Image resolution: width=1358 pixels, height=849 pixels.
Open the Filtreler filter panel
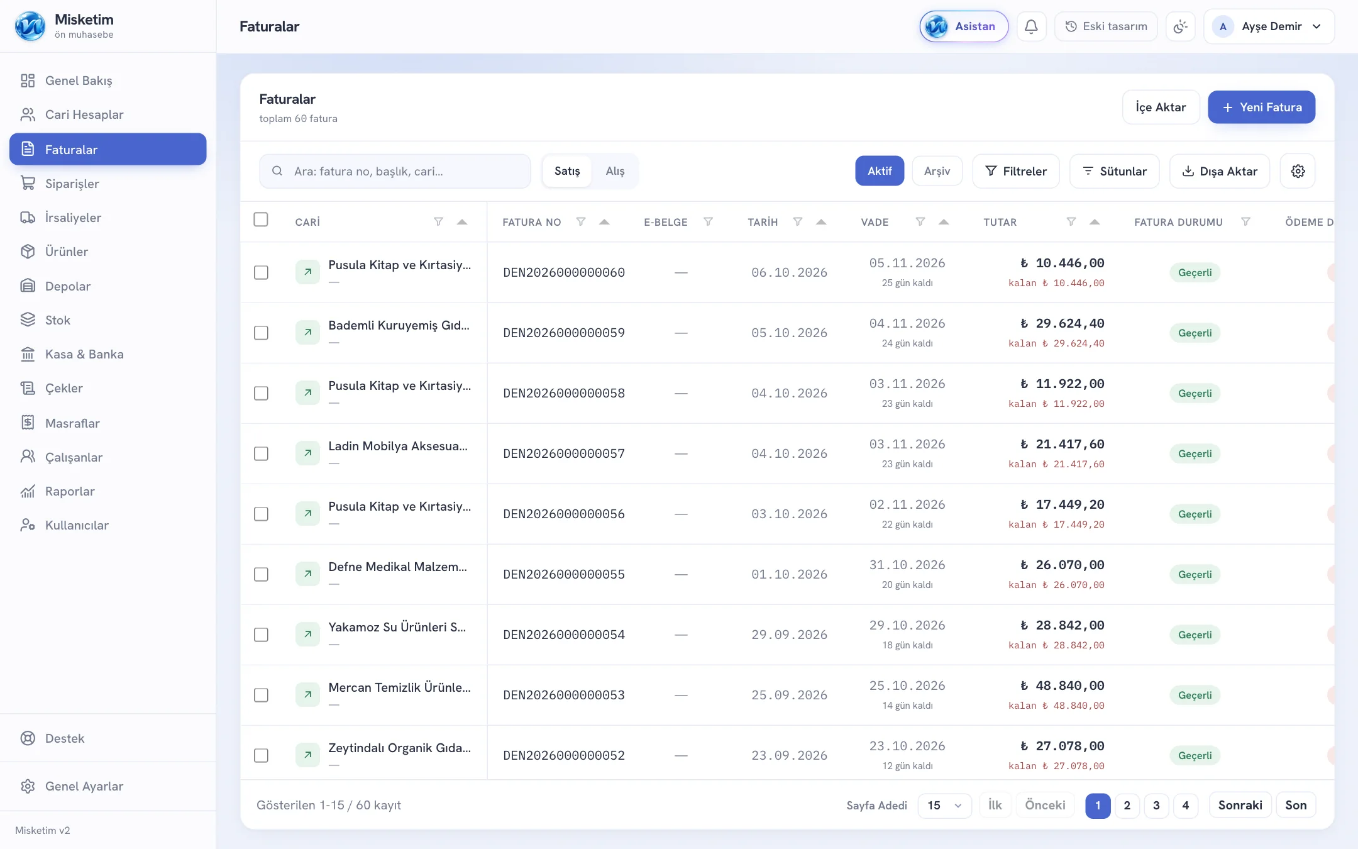(x=1016, y=171)
